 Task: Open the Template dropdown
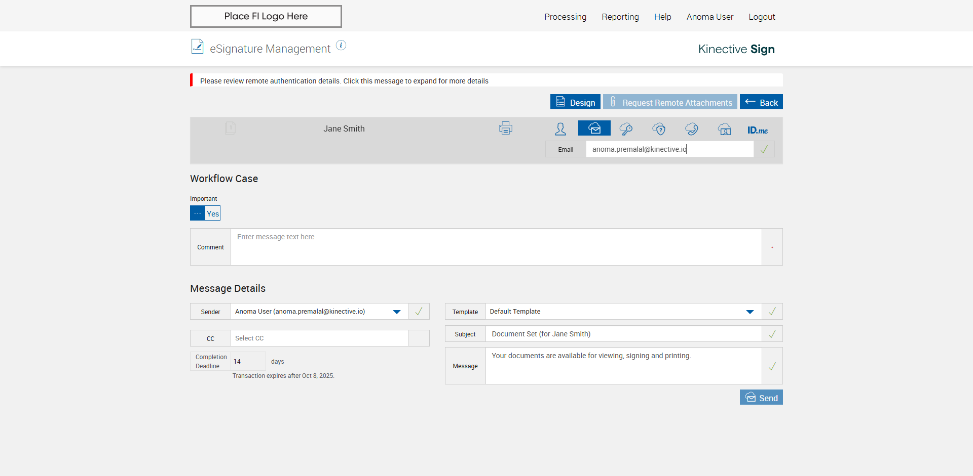624,312
